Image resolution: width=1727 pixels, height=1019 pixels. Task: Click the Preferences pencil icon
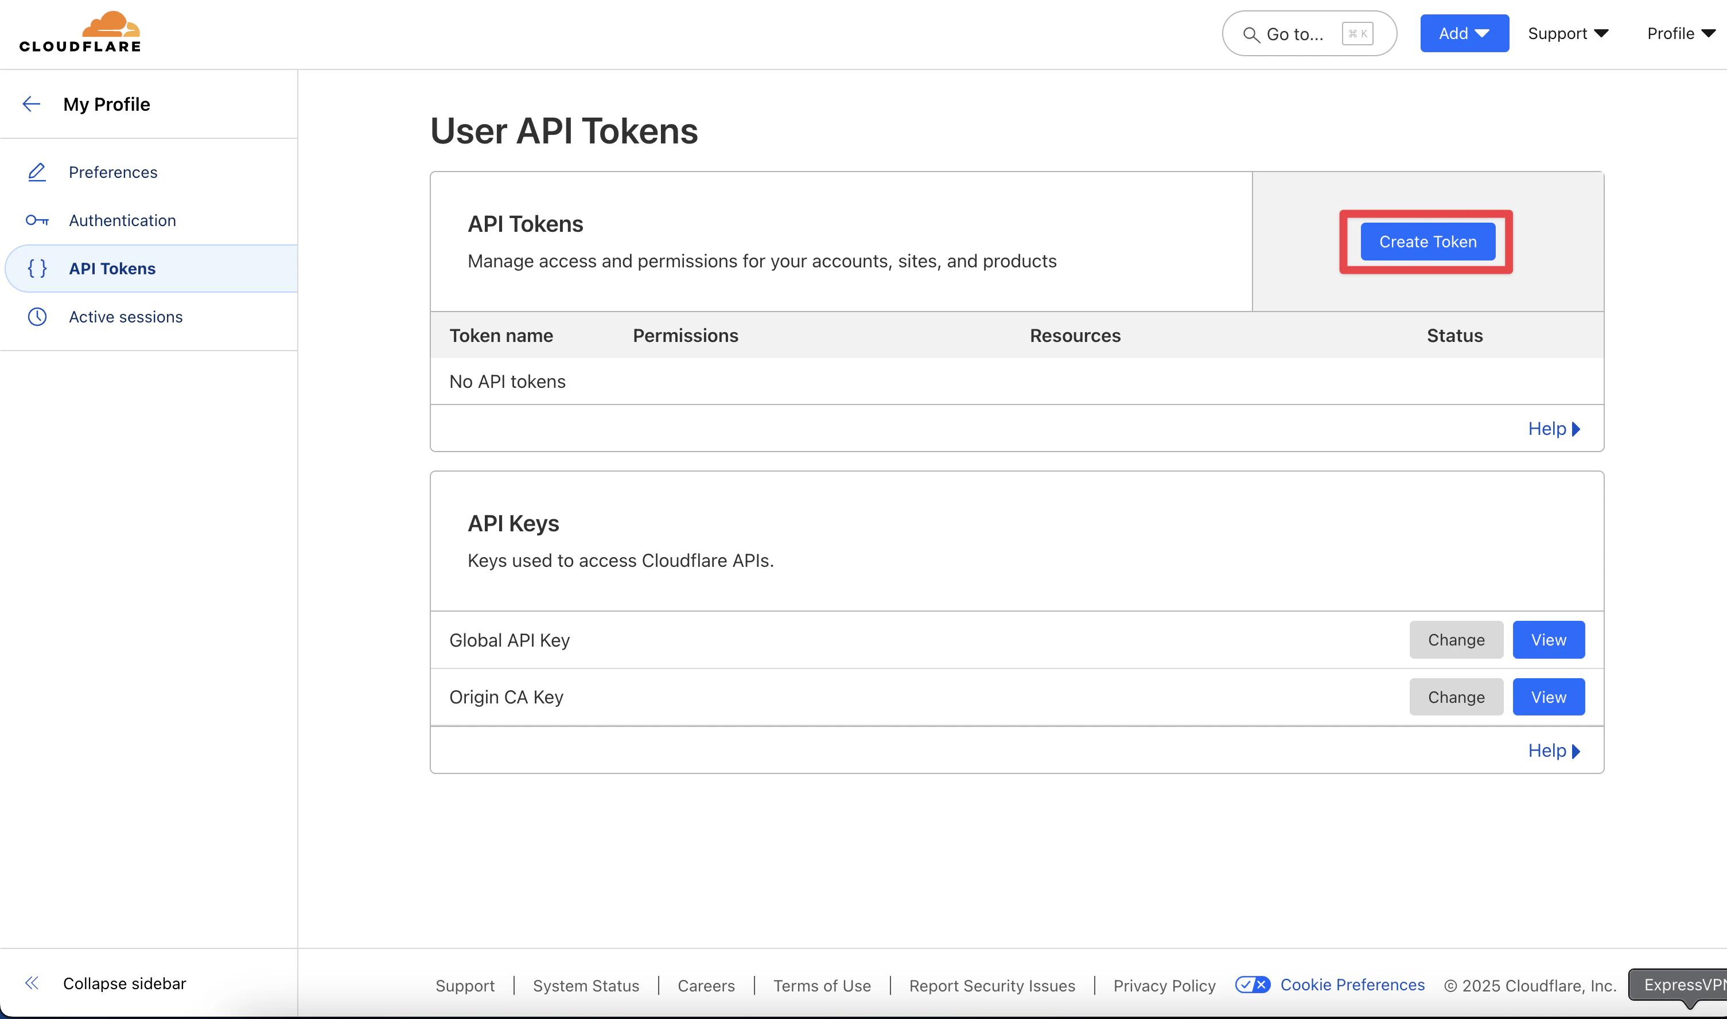coord(37,172)
